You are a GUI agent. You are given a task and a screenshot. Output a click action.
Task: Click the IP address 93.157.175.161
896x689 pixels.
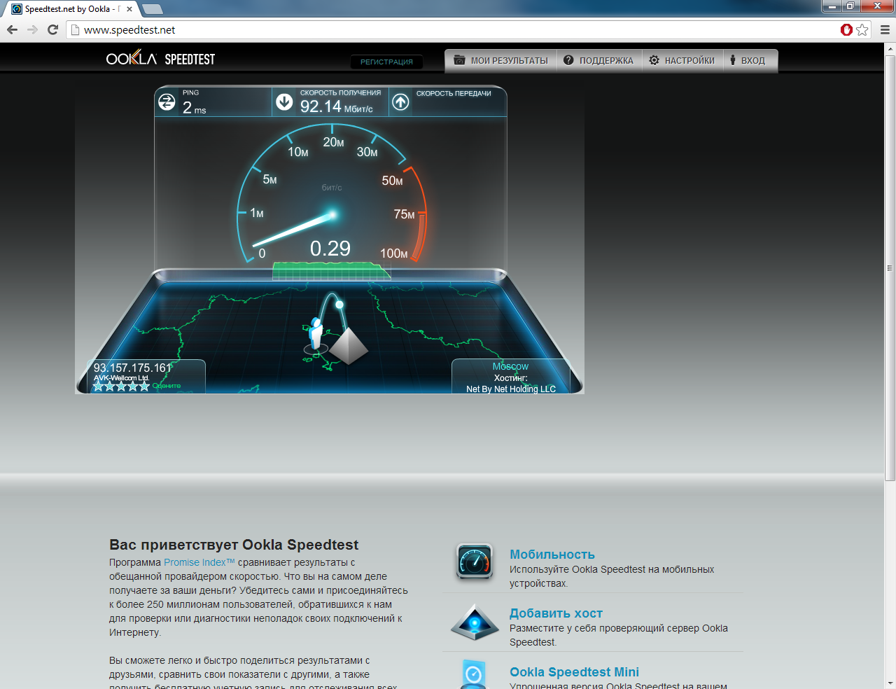coord(132,368)
